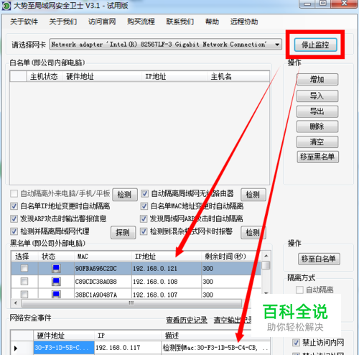Viewport: 359px width, 355px height.
Task: Click the whitelist IP地址 column header
Action: pos(174,77)
